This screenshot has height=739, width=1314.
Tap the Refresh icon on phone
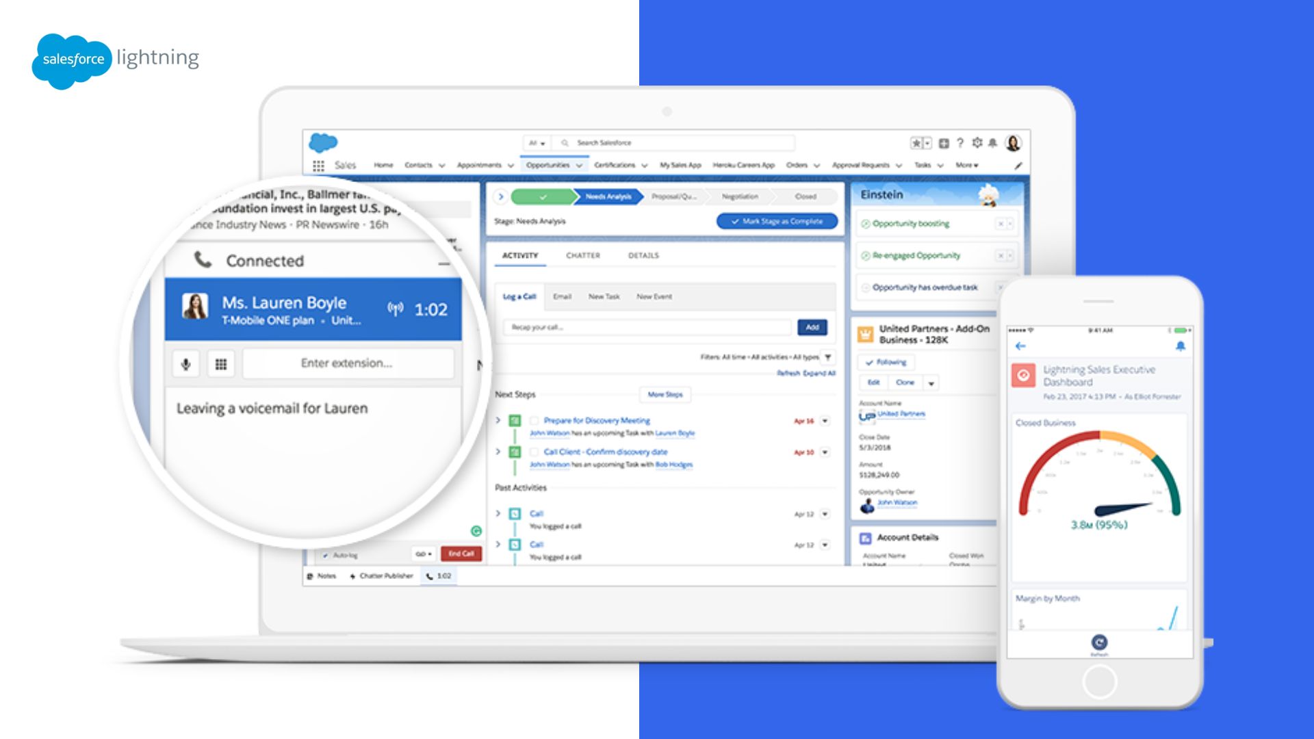[1099, 643]
